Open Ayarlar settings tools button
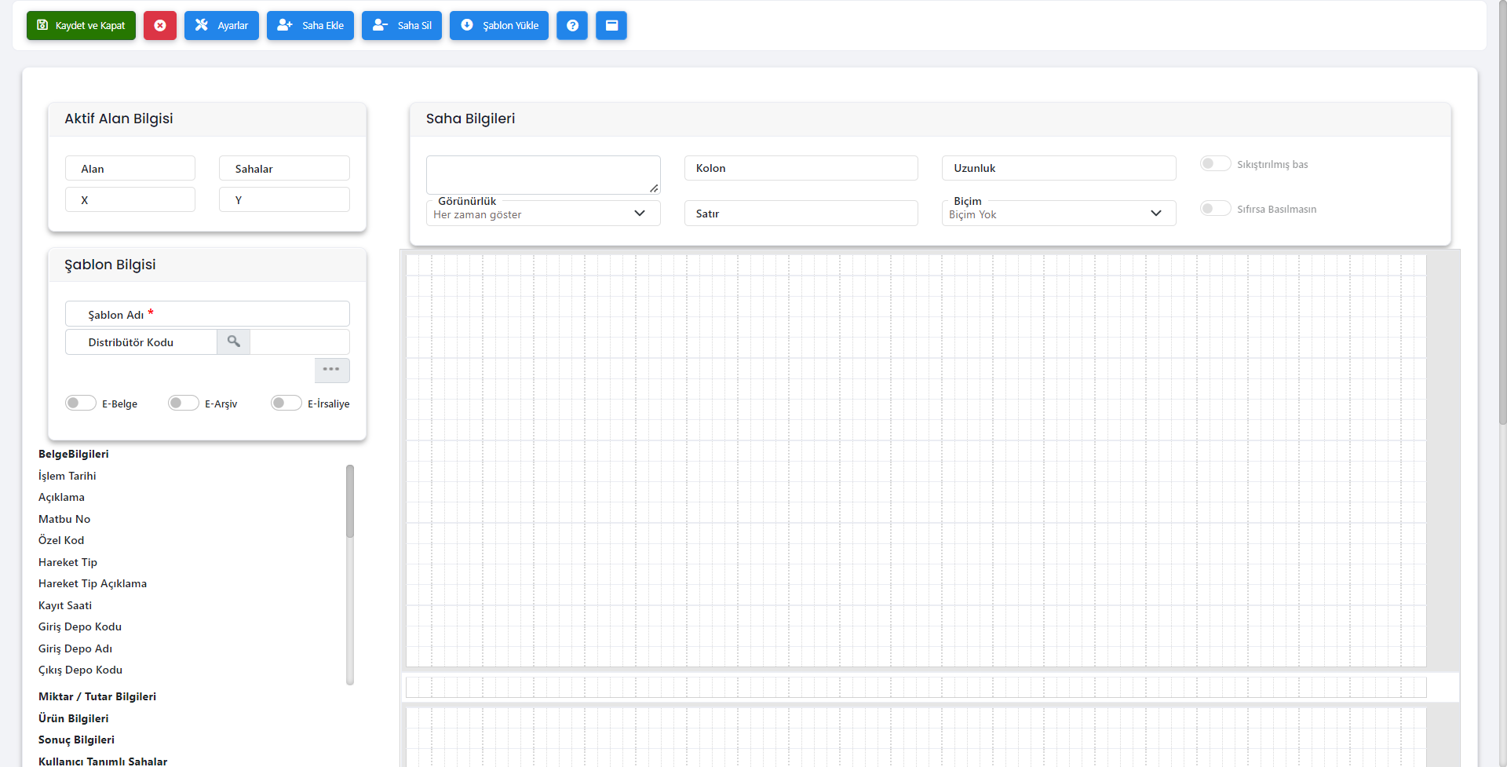Image resolution: width=1507 pixels, height=767 pixels. tap(221, 25)
